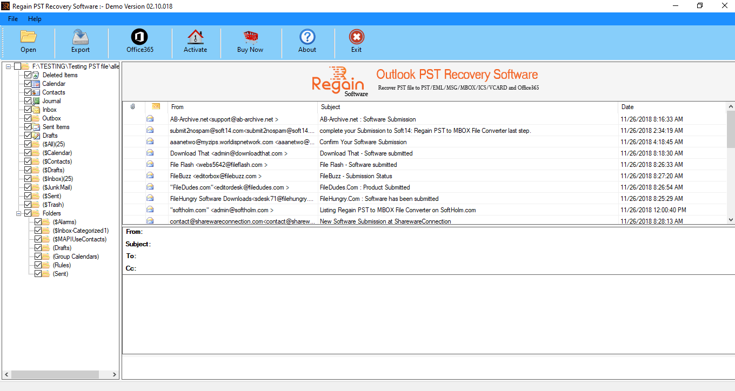Click email list scroll down arrow

tap(731, 219)
